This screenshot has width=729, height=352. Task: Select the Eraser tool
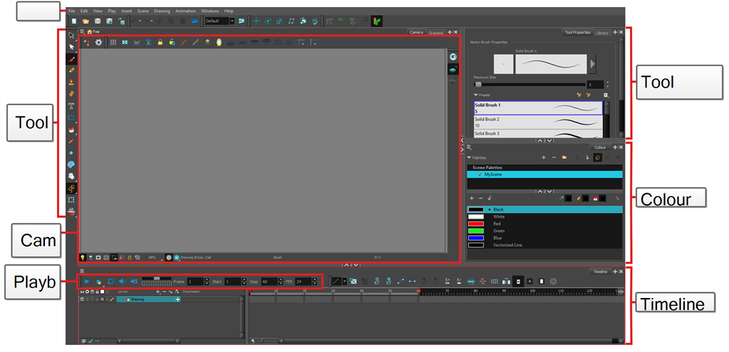71,93
